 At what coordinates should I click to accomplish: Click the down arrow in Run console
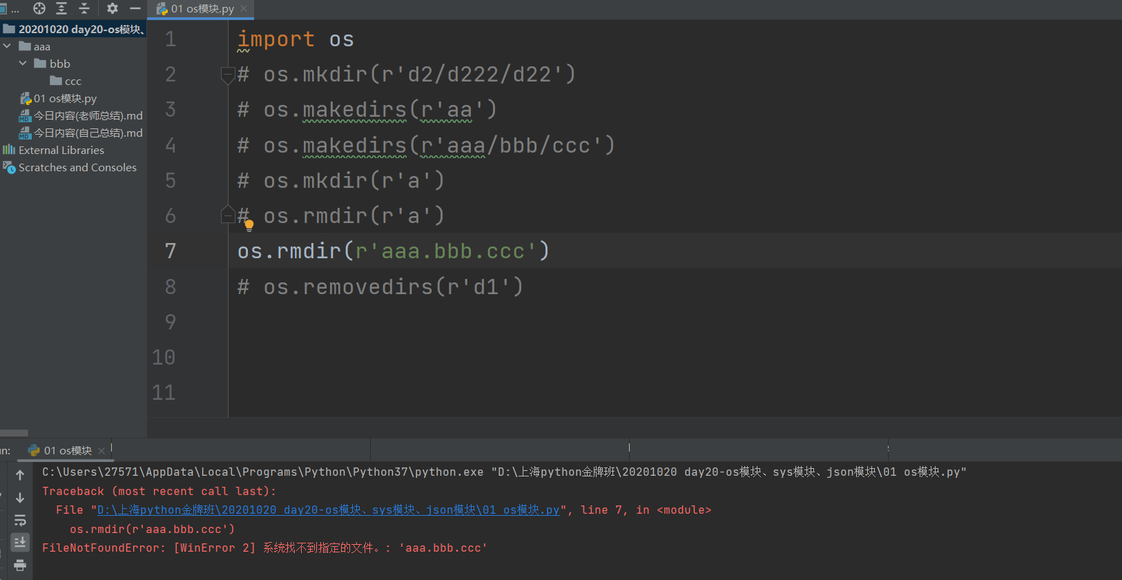[x=20, y=498]
